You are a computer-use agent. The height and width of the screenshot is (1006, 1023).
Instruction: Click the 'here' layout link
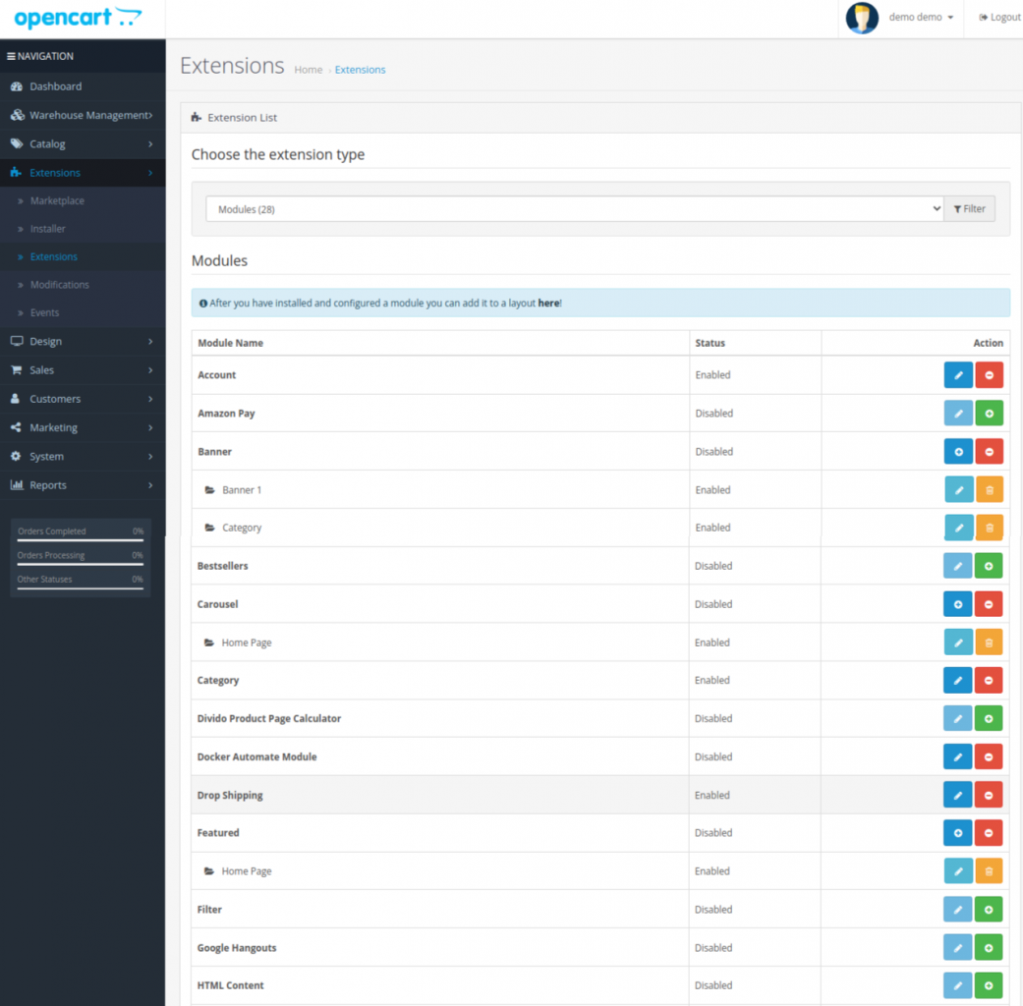(x=548, y=303)
